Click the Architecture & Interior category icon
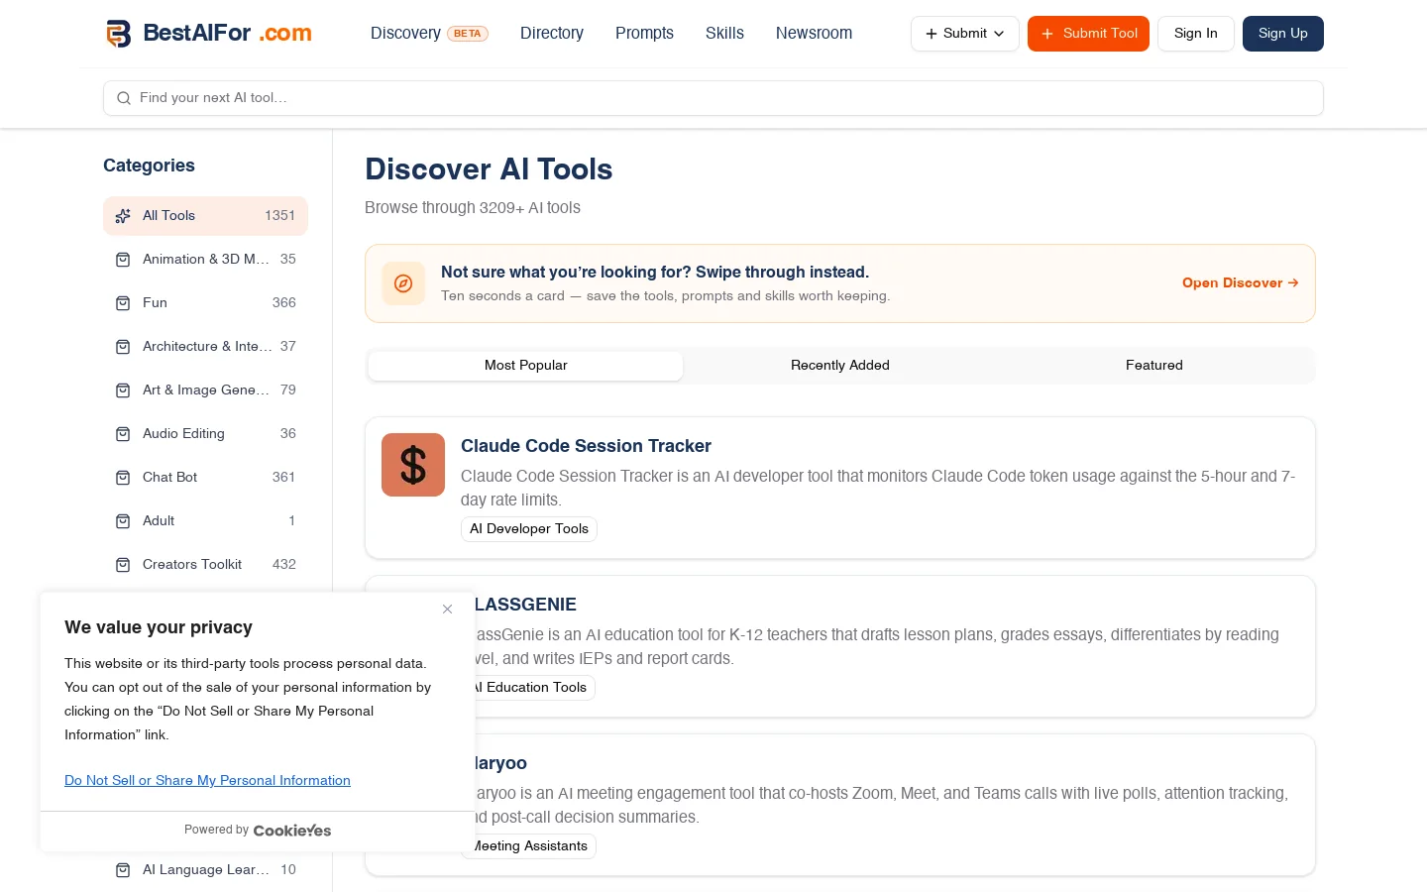1427x892 pixels. [123, 347]
